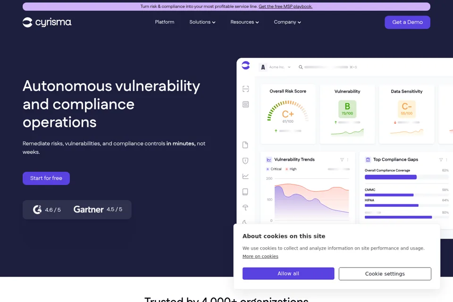This screenshot has height=302, width=453.
Task: Click the Gartner 4.5 / 5 rating
Action: tap(98, 209)
